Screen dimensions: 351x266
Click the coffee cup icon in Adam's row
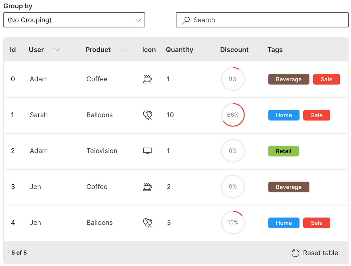click(x=148, y=79)
